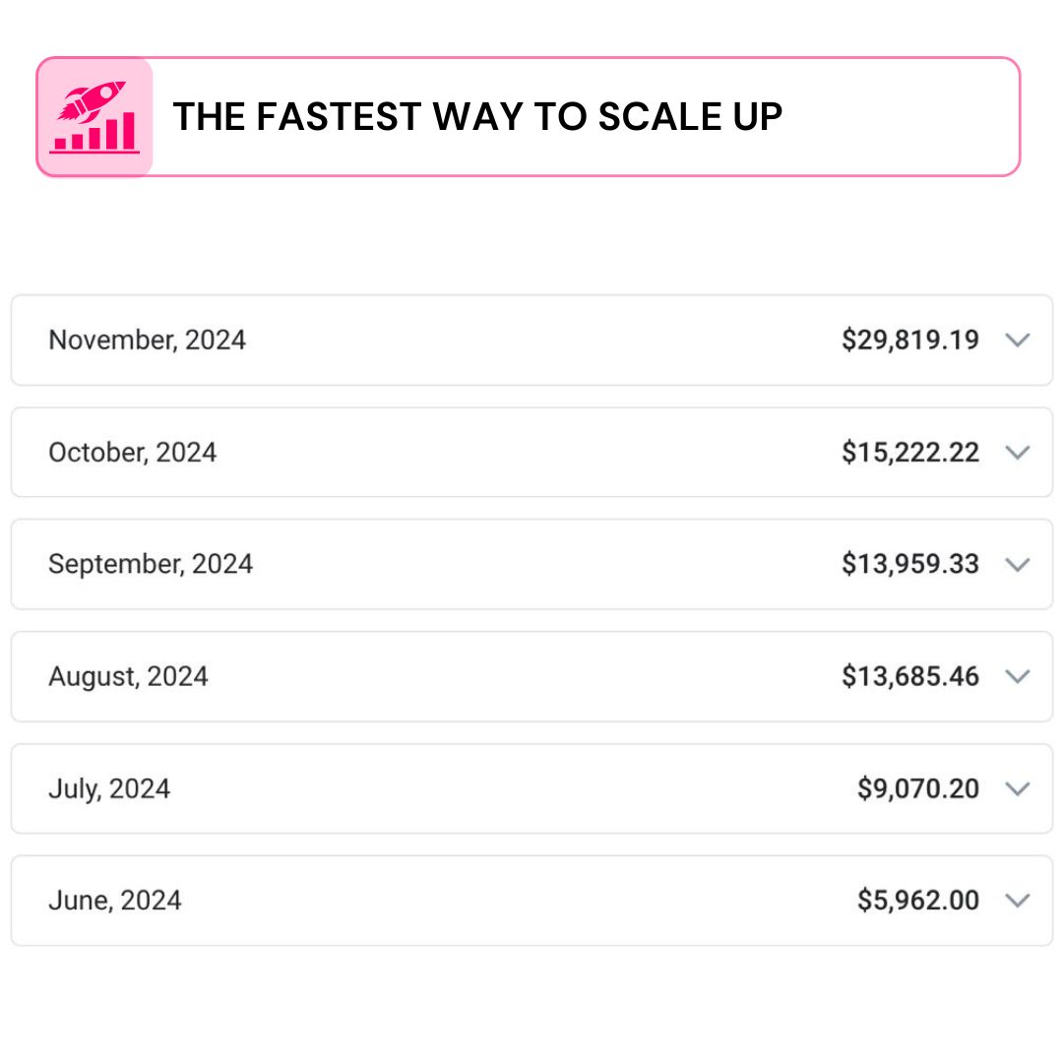Click the 'June, 2024' month label
The width and height of the screenshot is (1063, 1063).
tap(115, 901)
